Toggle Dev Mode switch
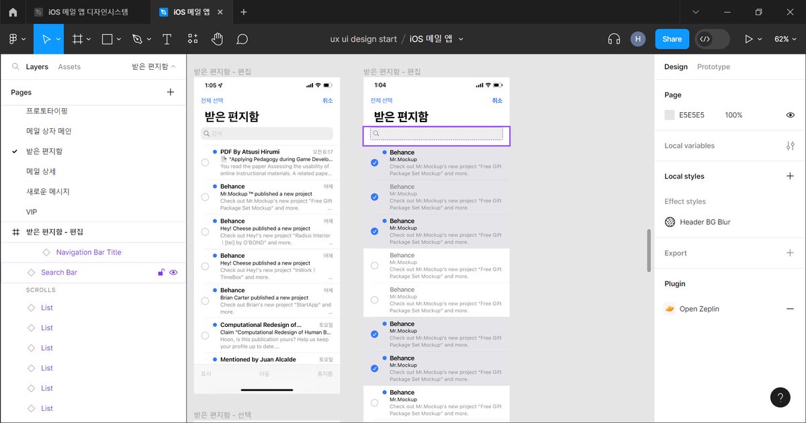The image size is (806, 423). [x=711, y=39]
